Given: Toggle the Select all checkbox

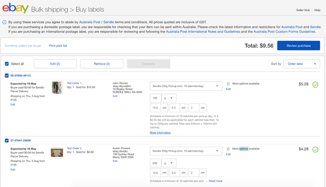Looking at the screenshot, I should (7, 64).
